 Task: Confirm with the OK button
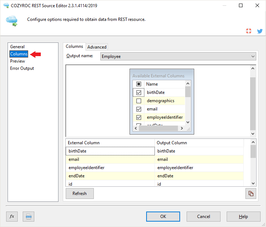point(163,216)
